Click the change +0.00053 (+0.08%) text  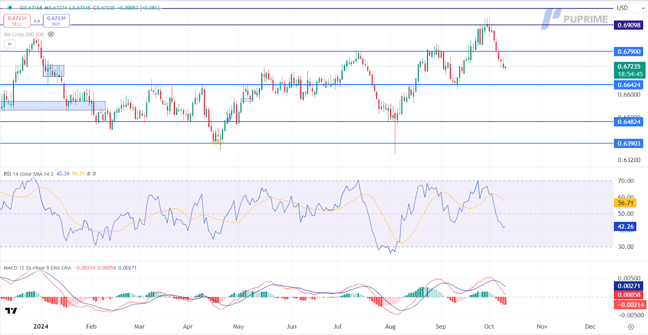[139, 8]
